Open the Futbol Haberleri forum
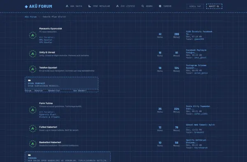The height and width of the screenshot is (162, 247). (x=48, y=127)
